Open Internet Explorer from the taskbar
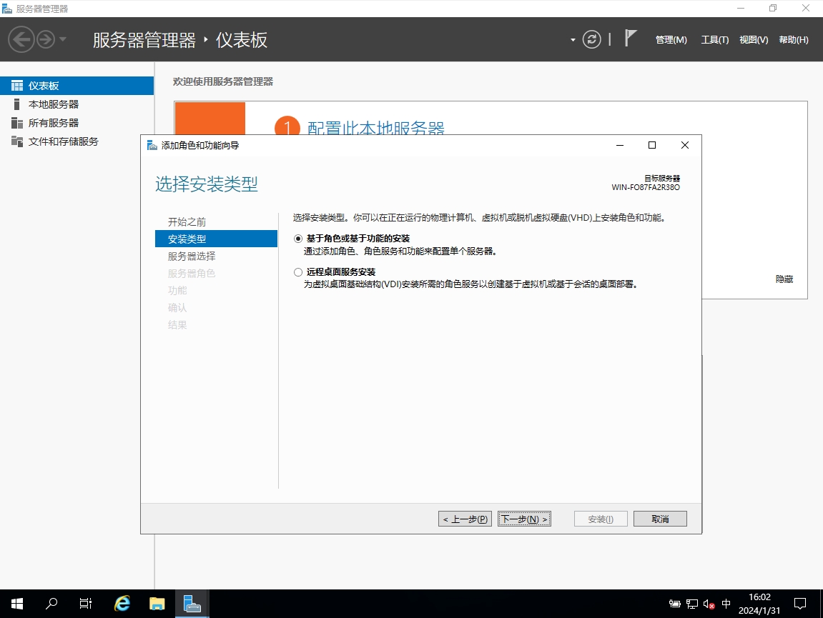Screen dimensions: 823x618 122,604
